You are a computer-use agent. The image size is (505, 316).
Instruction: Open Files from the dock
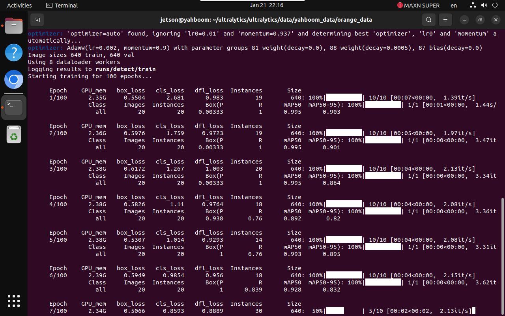click(14, 26)
